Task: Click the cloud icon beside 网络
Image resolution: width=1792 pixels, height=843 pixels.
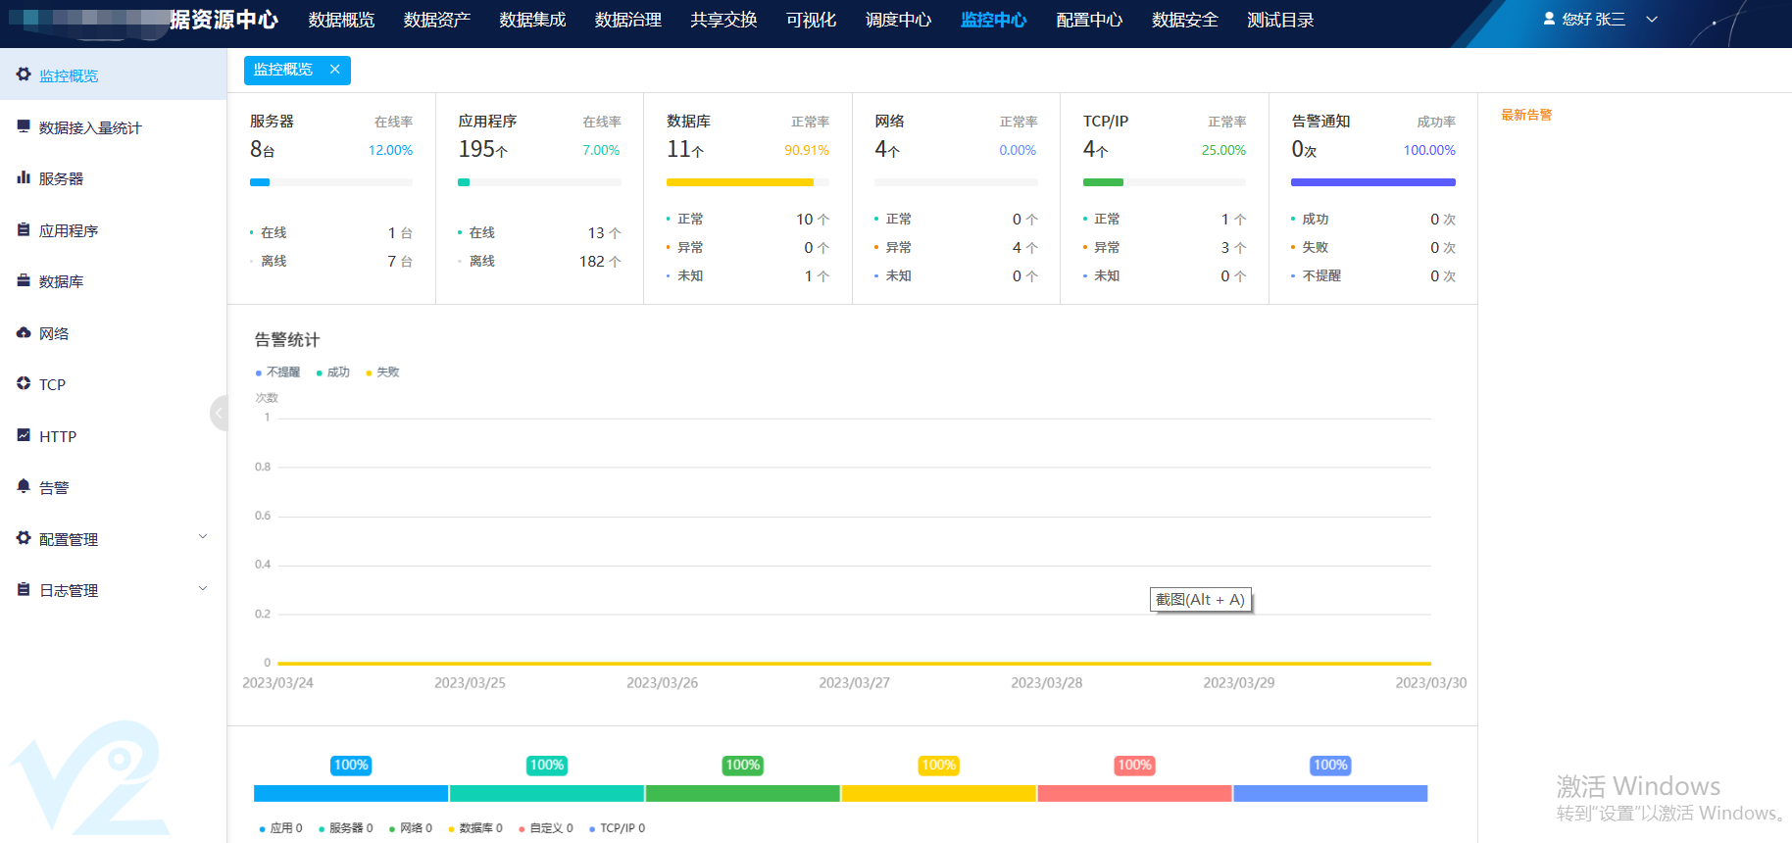Action: (x=24, y=332)
